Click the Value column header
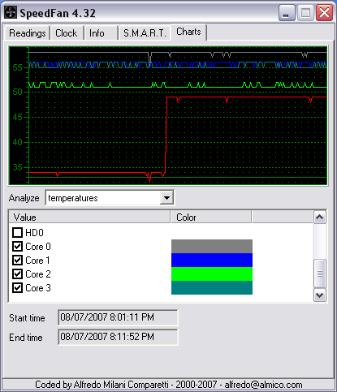 pyautogui.click(x=89, y=218)
